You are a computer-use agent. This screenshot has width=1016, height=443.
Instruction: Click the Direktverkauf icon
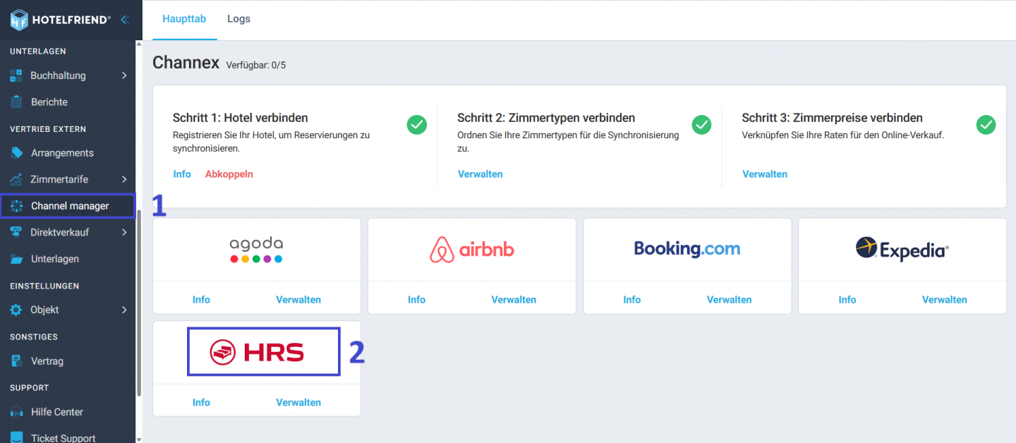[16, 232]
